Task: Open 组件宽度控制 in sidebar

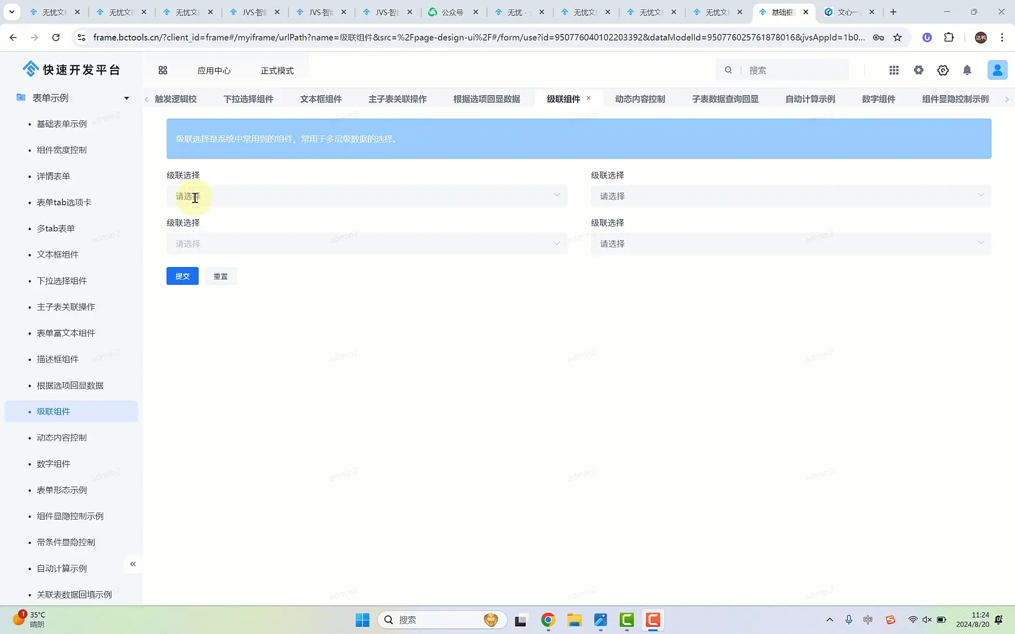Action: tap(62, 150)
